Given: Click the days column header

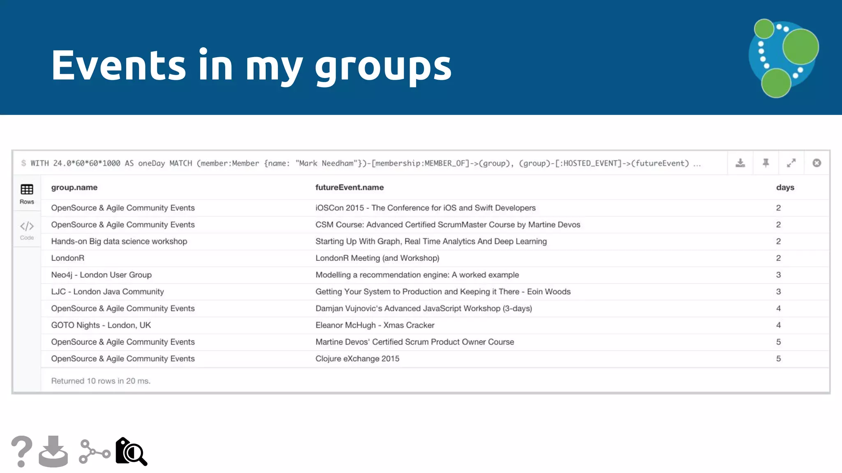Looking at the screenshot, I should pos(785,187).
